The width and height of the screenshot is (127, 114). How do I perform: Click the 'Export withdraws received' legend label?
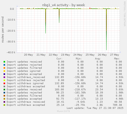pos(26,102)
